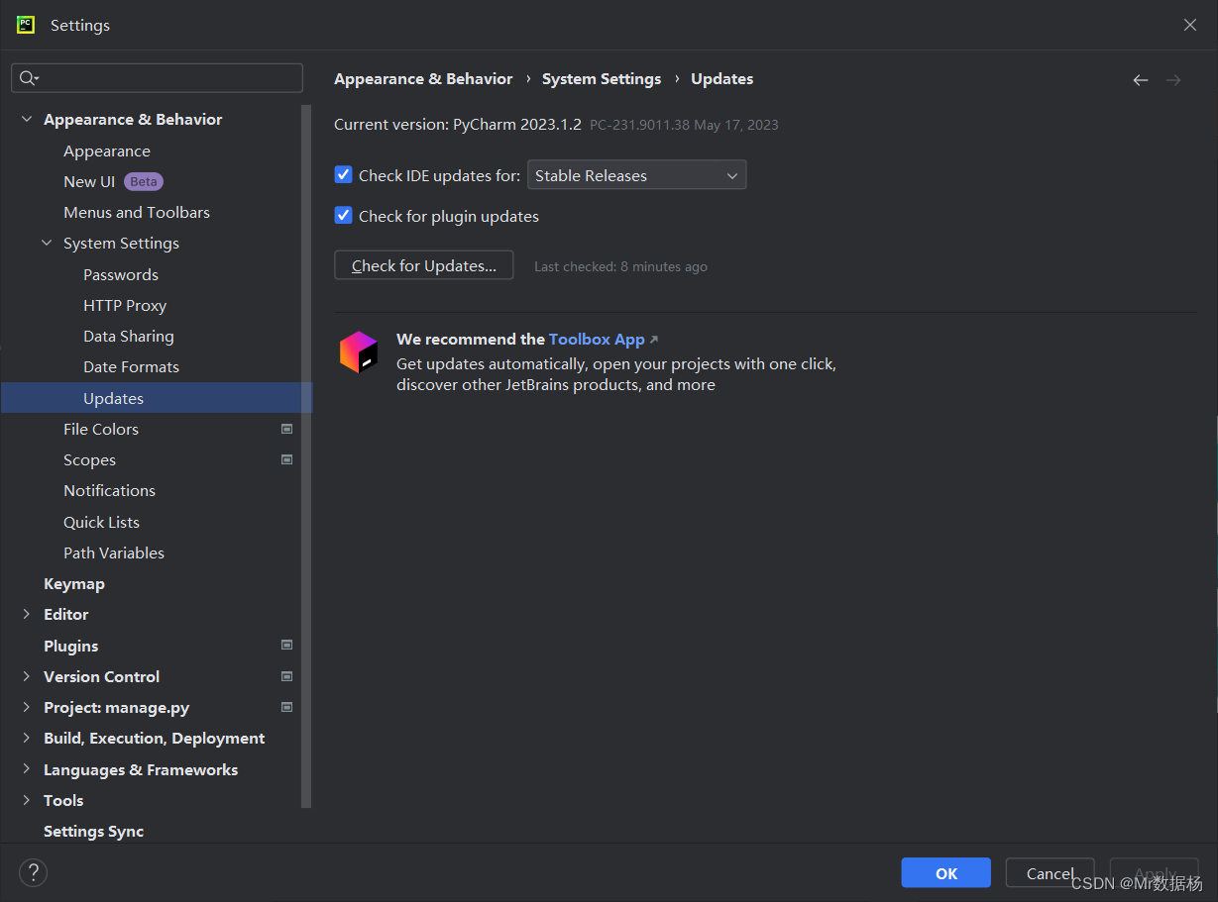
Task: Click build number PC-231.9011.38 text
Action: coord(639,125)
